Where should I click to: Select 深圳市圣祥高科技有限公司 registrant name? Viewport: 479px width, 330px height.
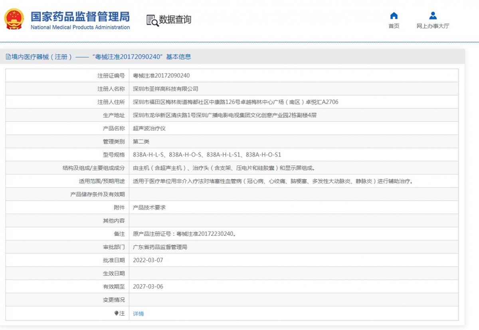coord(166,89)
